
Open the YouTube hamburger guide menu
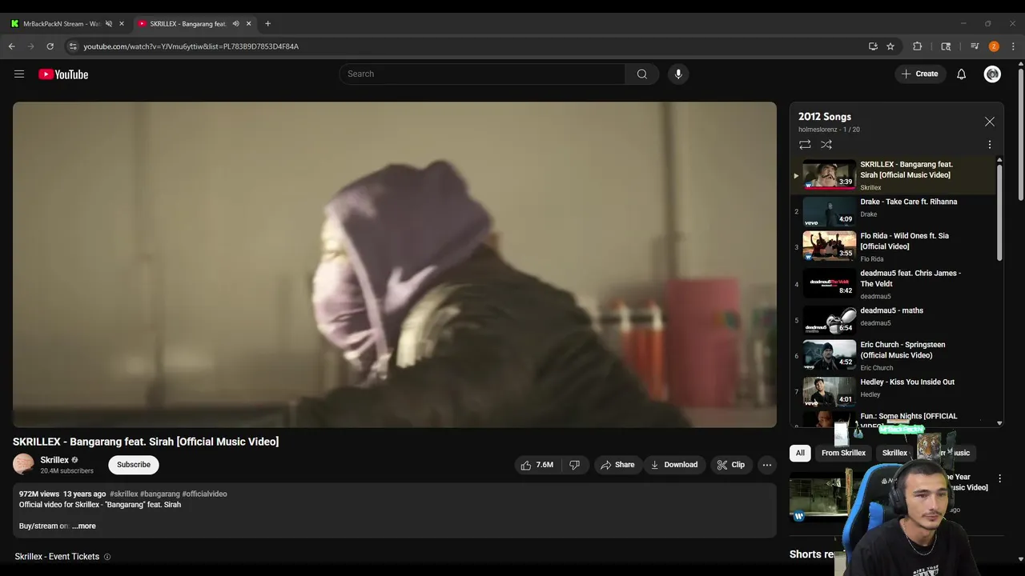click(19, 74)
